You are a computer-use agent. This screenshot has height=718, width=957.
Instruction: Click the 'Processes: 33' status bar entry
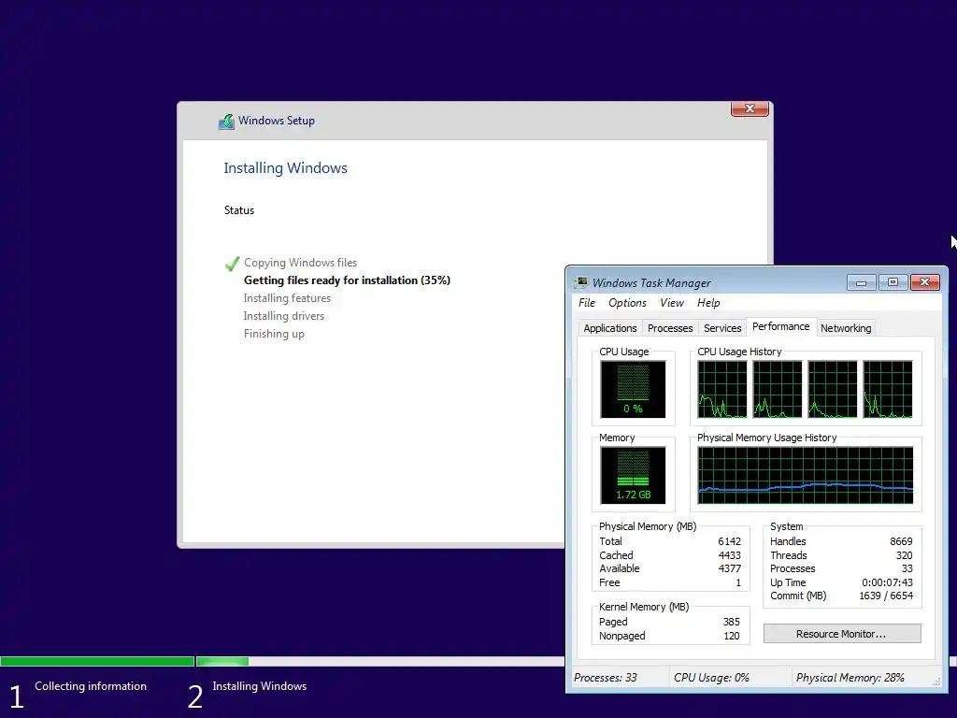click(606, 678)
